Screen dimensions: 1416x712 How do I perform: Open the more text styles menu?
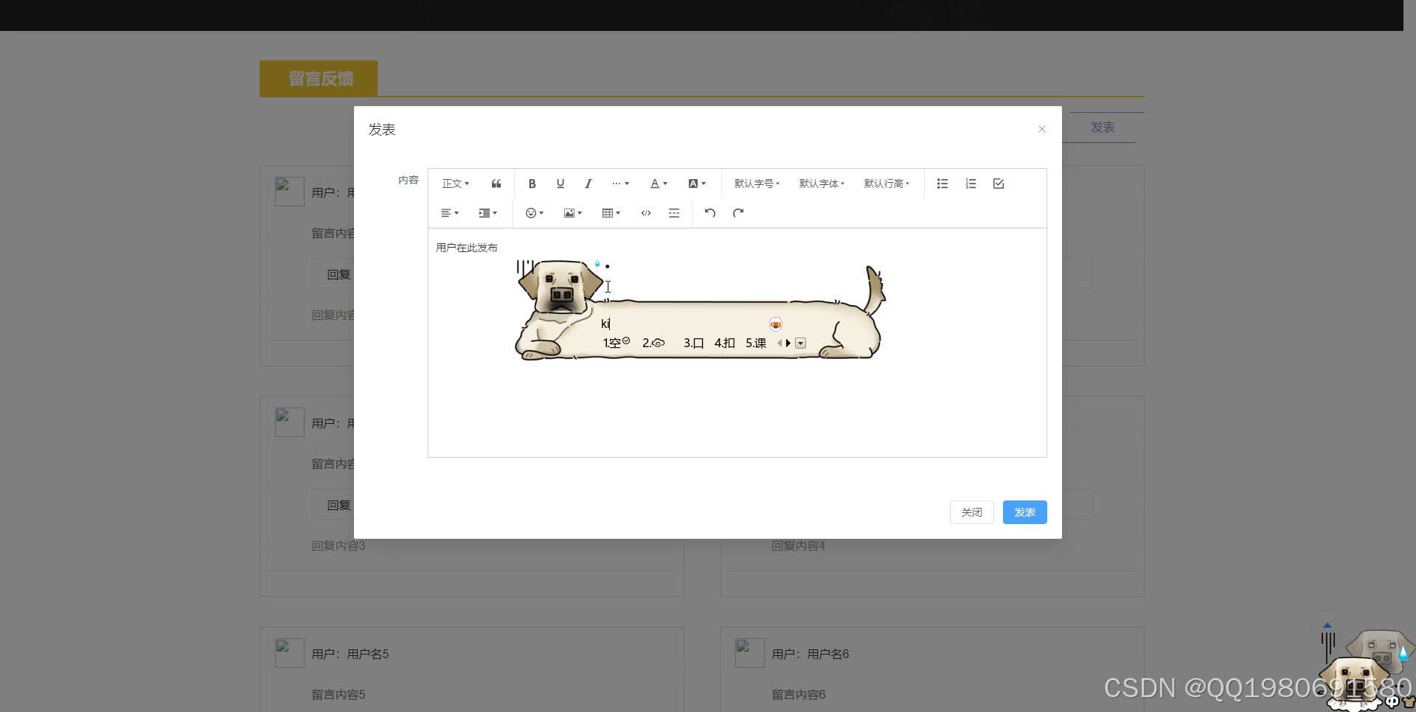[x=620, y=184]
